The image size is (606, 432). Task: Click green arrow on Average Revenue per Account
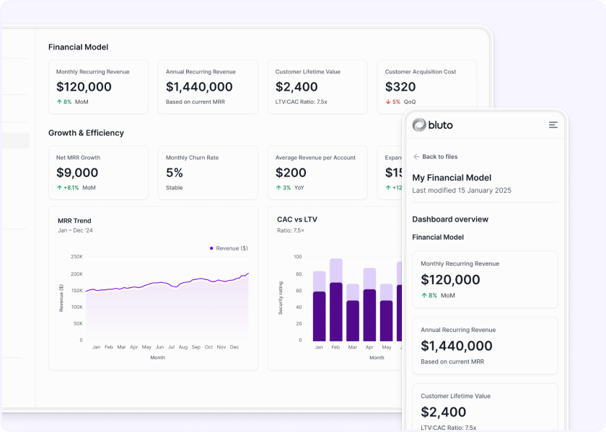[x=278, y=188]
